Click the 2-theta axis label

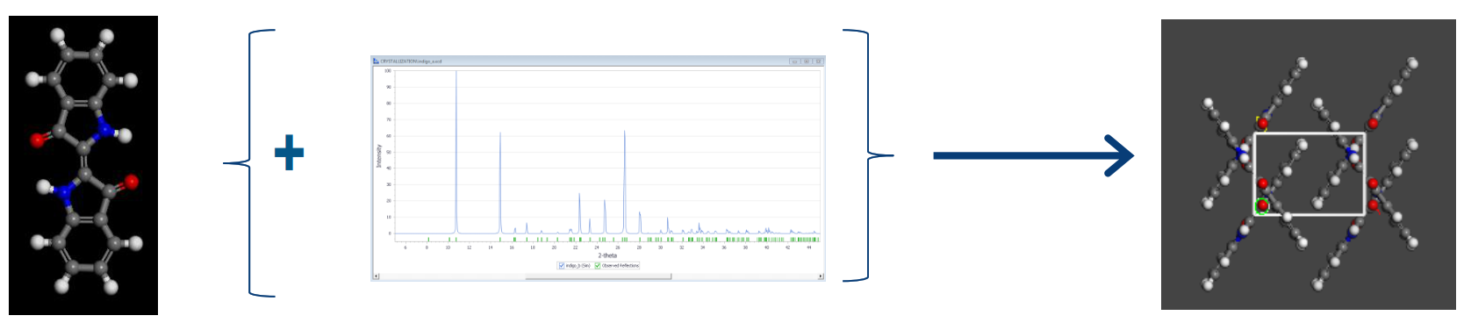(x=607, y=255)
